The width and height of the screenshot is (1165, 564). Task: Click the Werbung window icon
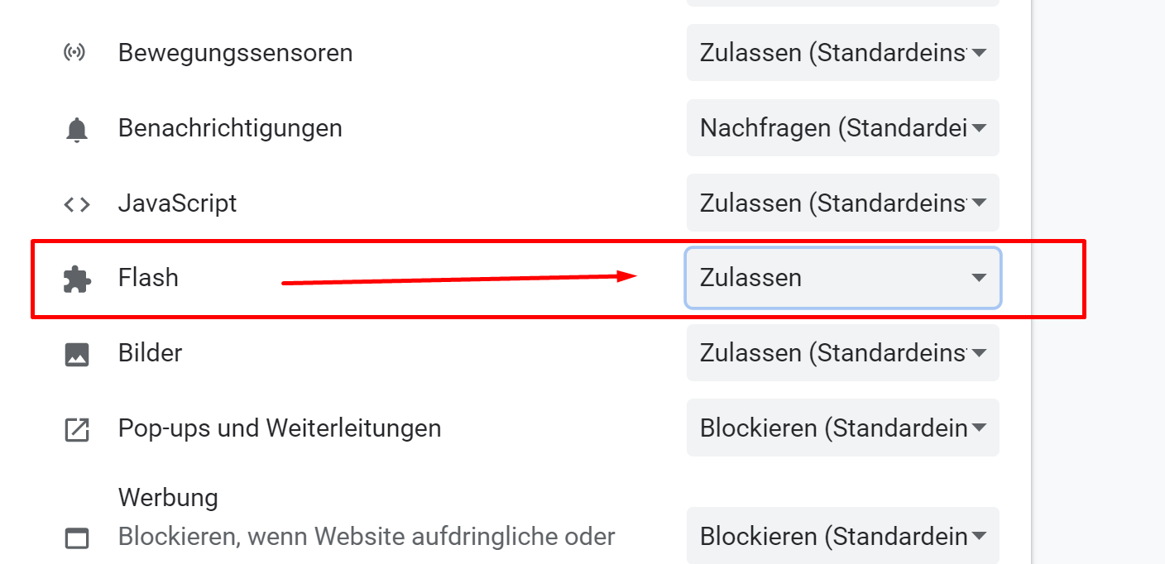click(x=76, y=538)
